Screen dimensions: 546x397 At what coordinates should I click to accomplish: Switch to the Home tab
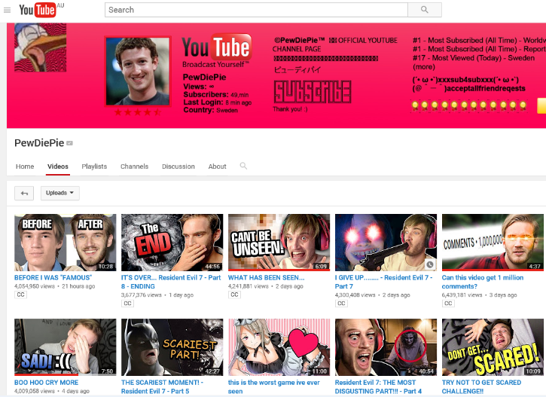click(x=25, y=166)
